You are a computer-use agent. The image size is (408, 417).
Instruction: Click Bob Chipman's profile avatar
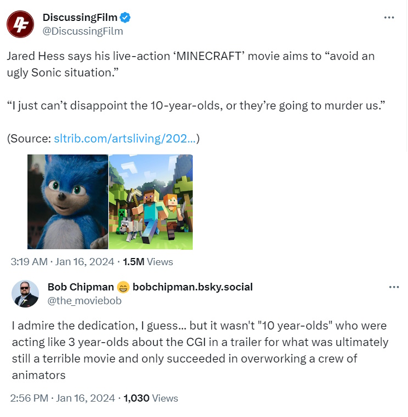tap(25, 294)
